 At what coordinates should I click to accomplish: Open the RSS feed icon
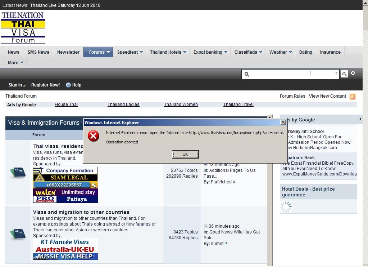point(353,96)
